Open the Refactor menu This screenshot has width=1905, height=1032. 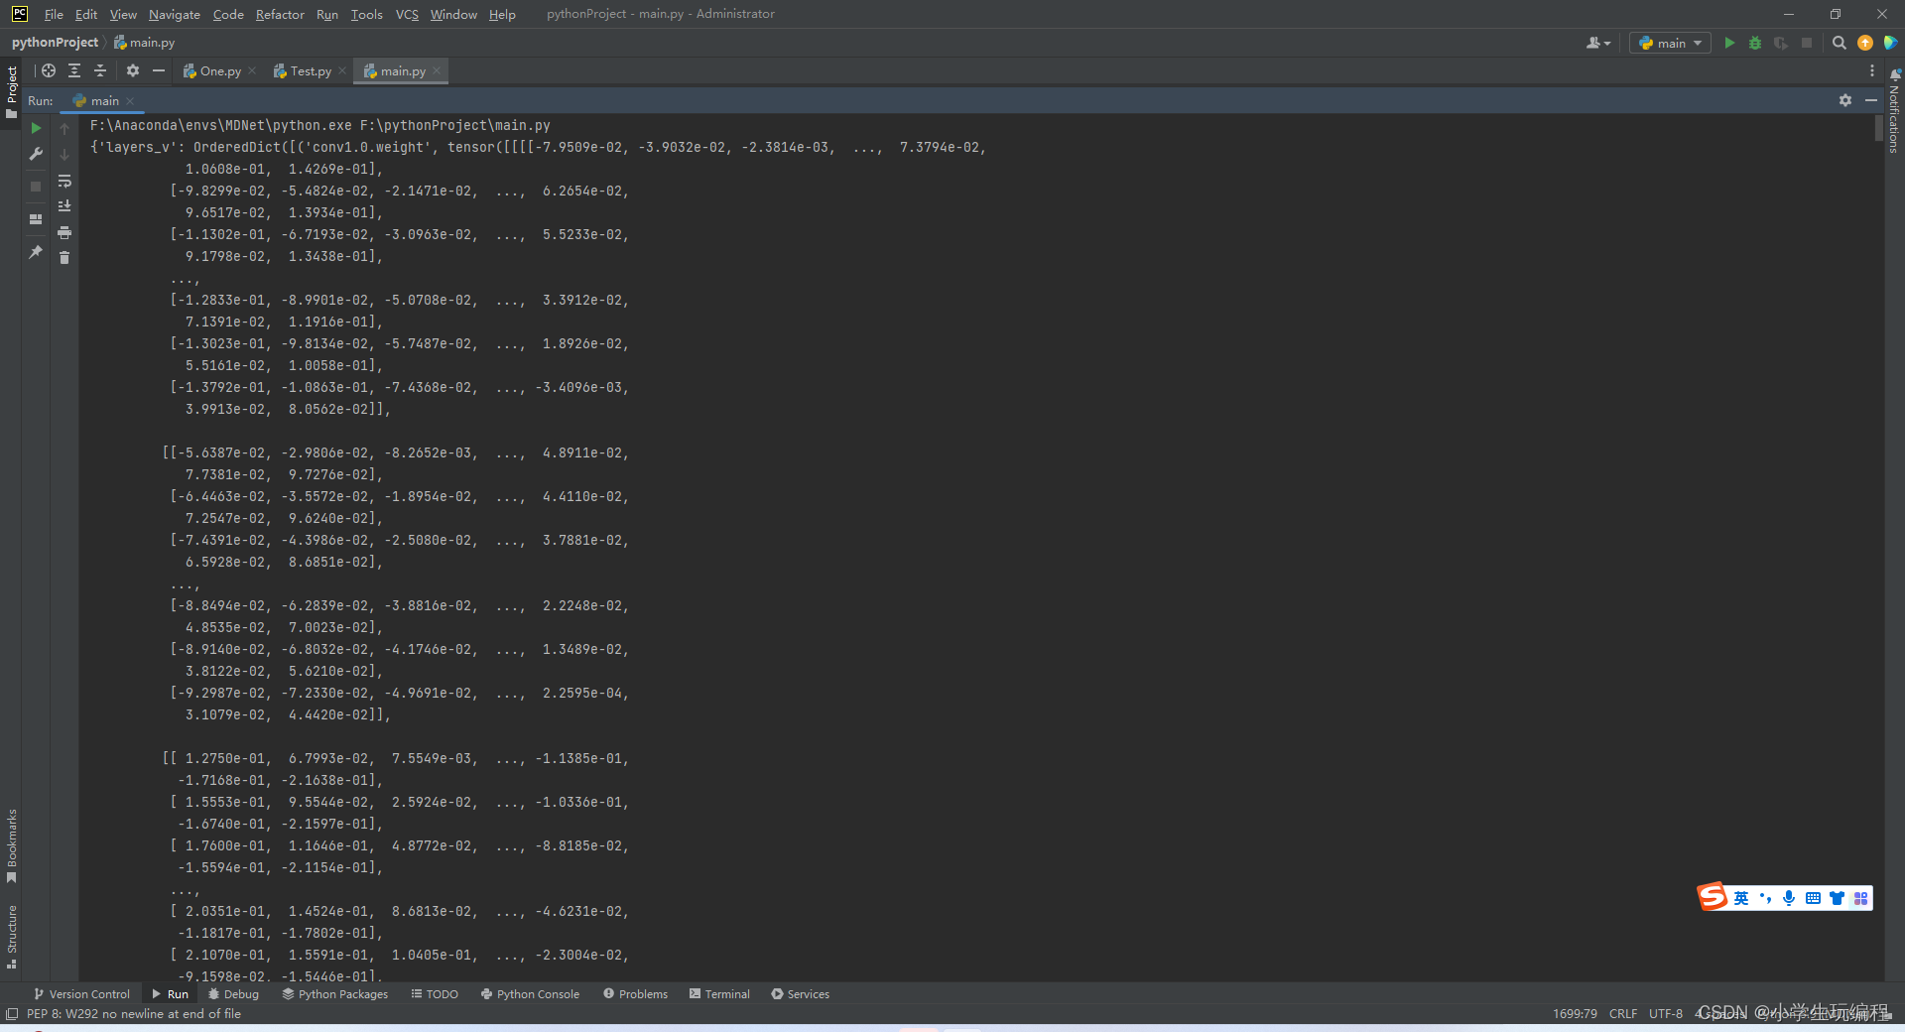[x=280, y=14]
